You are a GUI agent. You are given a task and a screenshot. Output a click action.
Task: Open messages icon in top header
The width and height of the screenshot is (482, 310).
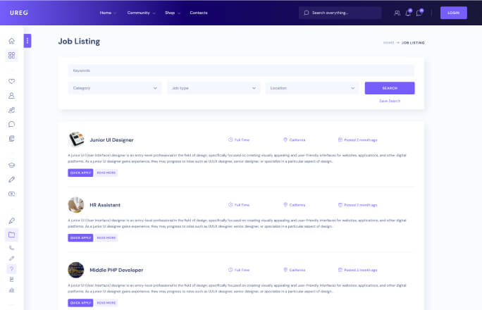[419, 13]
